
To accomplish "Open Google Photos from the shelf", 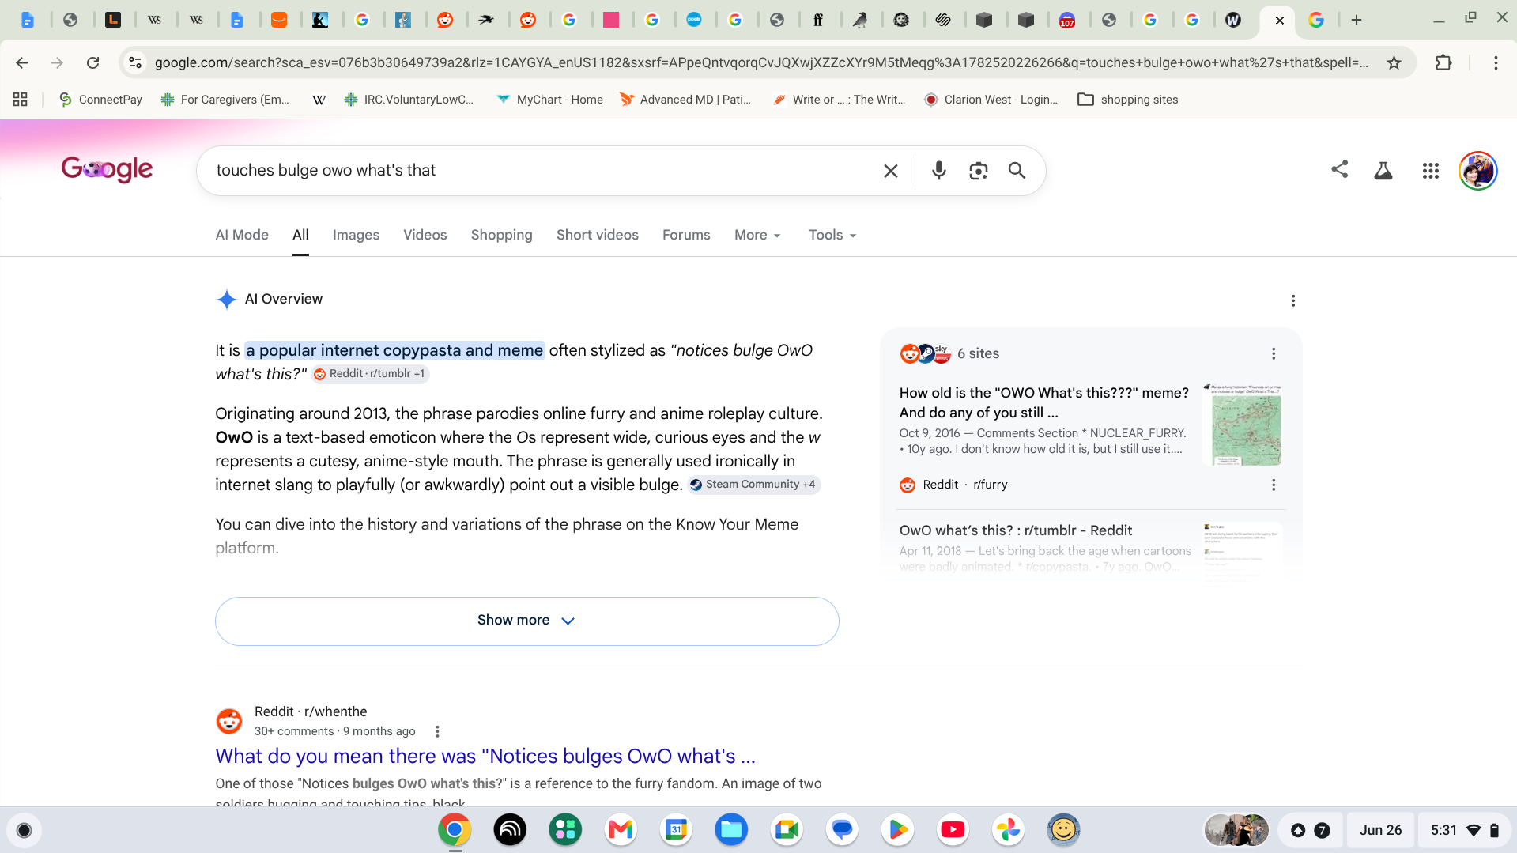I will pyautogui.click(x=1008, y=830).
